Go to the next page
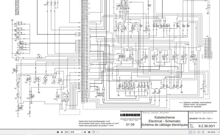 85,132
